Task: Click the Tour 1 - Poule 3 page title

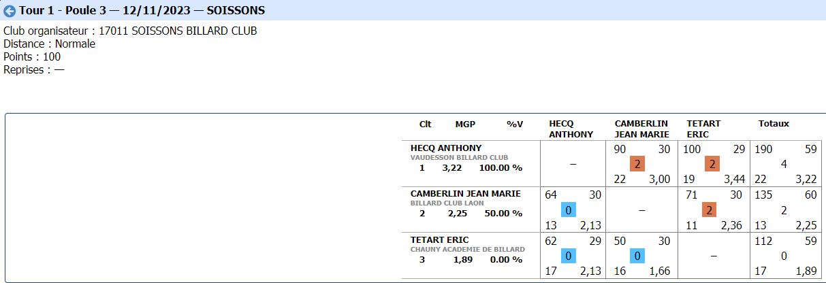Action: [x=142, y=11]
